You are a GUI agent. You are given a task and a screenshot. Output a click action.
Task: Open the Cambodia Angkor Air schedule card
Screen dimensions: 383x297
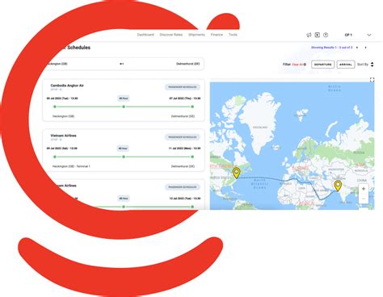coord(124,100)
